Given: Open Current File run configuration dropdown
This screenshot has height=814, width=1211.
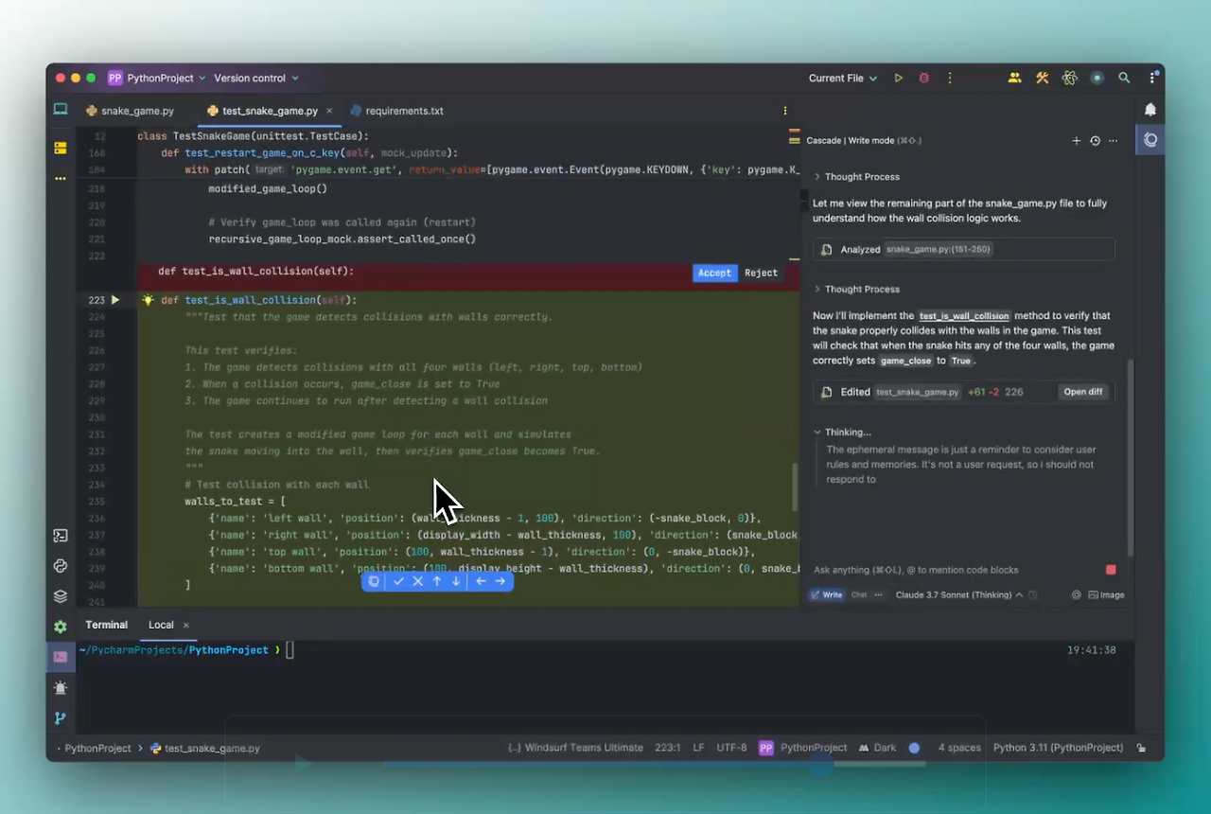Looking at the screenshot, I should pos(843,79).
